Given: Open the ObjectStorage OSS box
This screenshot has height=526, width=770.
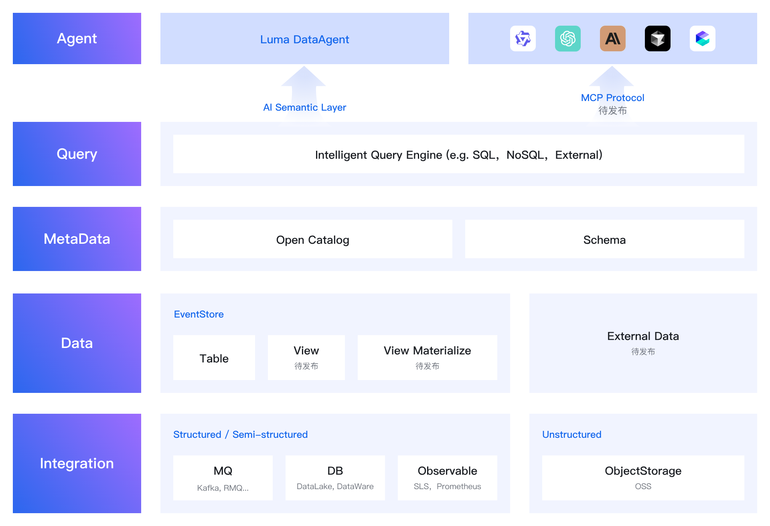Looking at the screenshot, I should 643,478.
